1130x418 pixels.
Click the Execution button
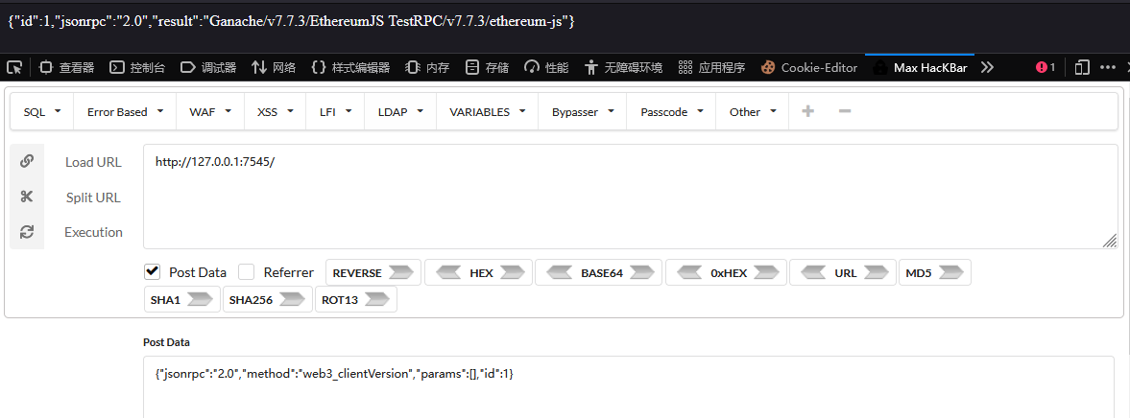pyautogui.click(x=93, y=232)
